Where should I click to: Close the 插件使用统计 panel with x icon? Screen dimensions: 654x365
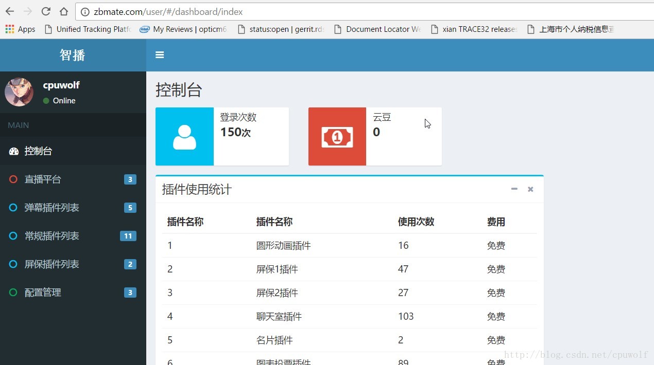(530, 189)
